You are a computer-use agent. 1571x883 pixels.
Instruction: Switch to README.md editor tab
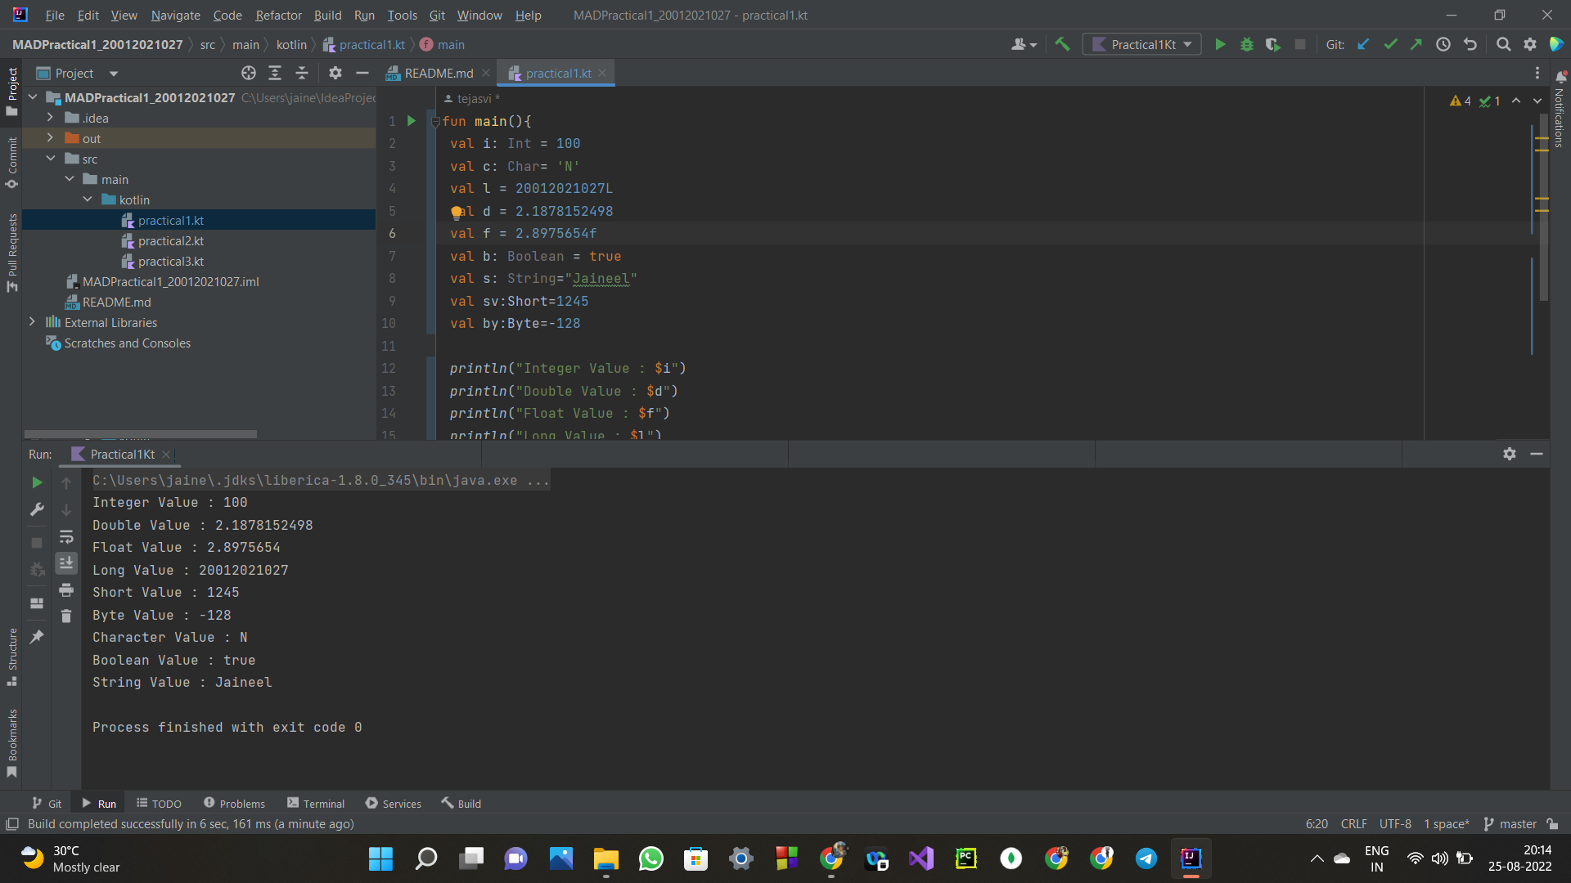(x=438, y=73)
